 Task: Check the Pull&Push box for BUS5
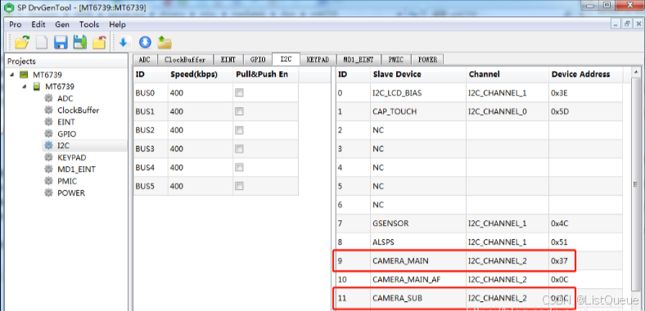239,186
